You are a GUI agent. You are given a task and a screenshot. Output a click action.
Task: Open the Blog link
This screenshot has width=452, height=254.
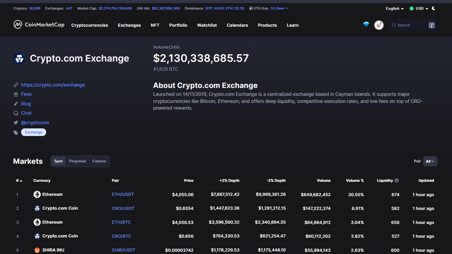(26, 104)
